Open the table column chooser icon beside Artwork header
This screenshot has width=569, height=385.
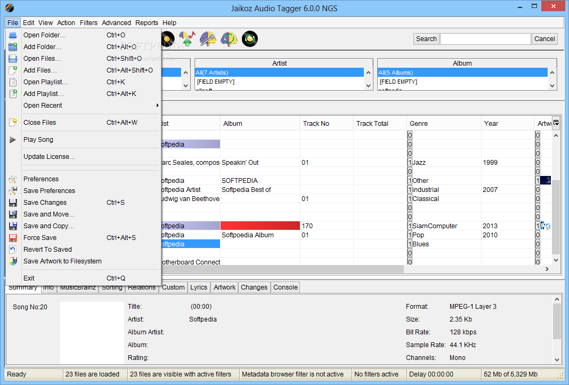pyautogui.click(x=556, y=123)
